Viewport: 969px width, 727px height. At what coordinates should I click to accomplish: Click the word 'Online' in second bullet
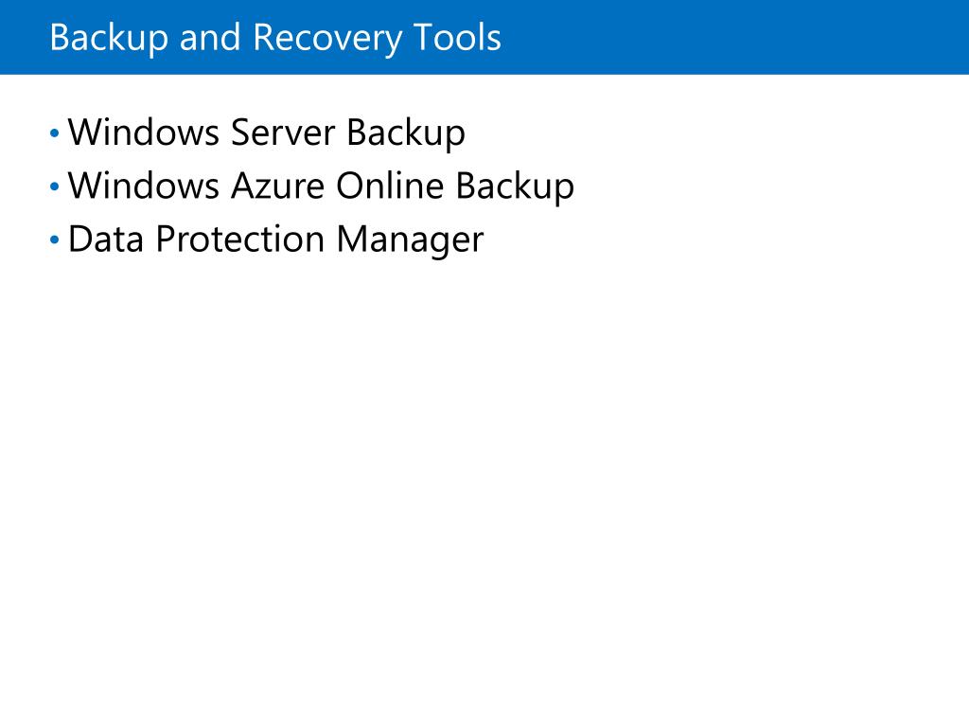[390, 186]
